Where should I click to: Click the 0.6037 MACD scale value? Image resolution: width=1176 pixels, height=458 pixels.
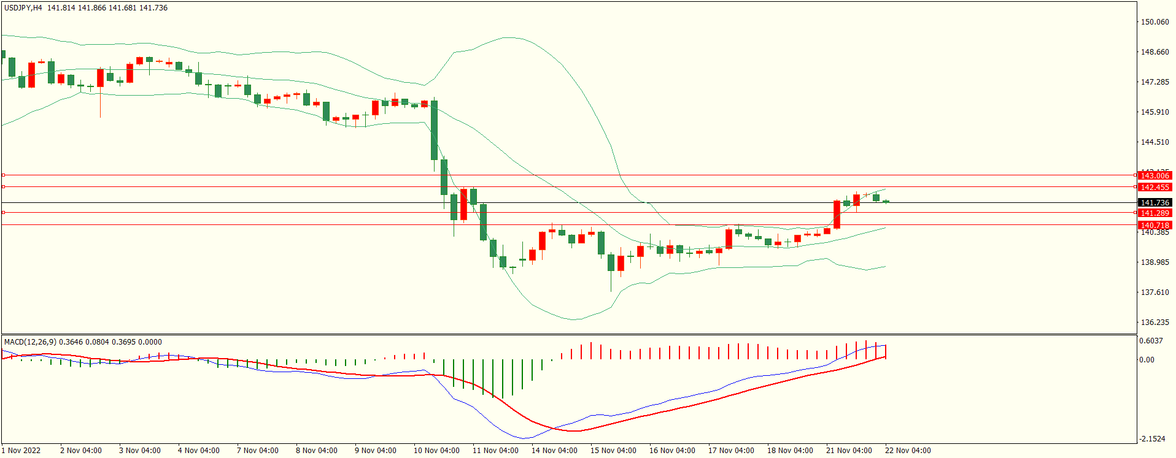pos(1151,341)
